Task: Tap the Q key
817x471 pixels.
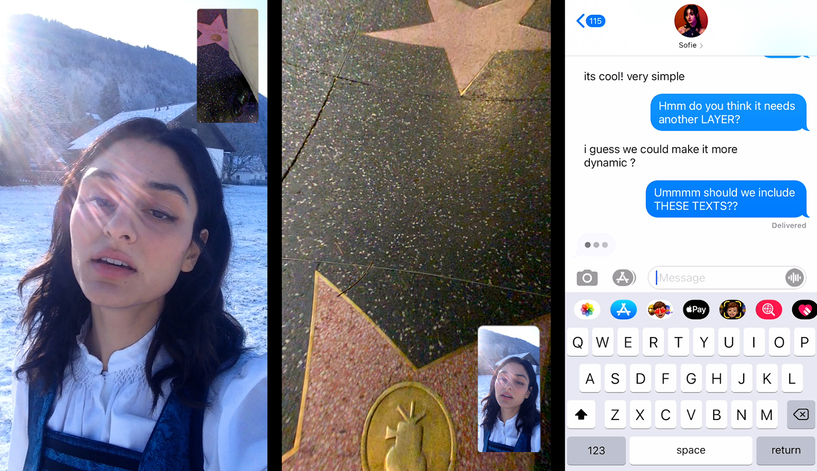Action: (578, 342)
